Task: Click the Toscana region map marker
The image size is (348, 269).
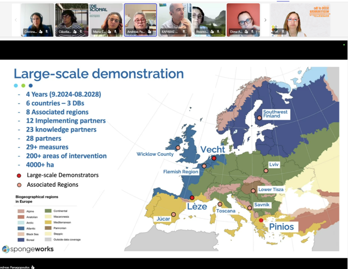Action: tap(220, 204)
